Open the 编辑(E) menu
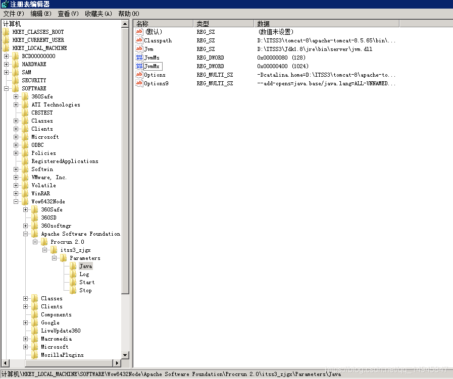Viewport: 453px width, 379px height. click(41, 14)
